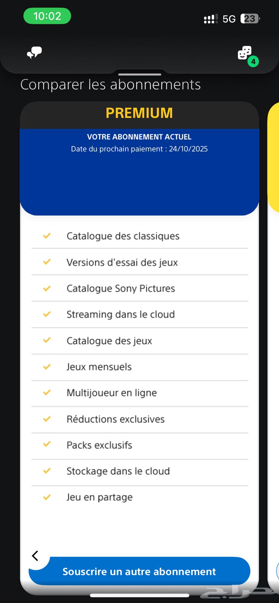Tap the 5G cellular status indicator
Screen dimensions: 279x603
pos(229,19)
